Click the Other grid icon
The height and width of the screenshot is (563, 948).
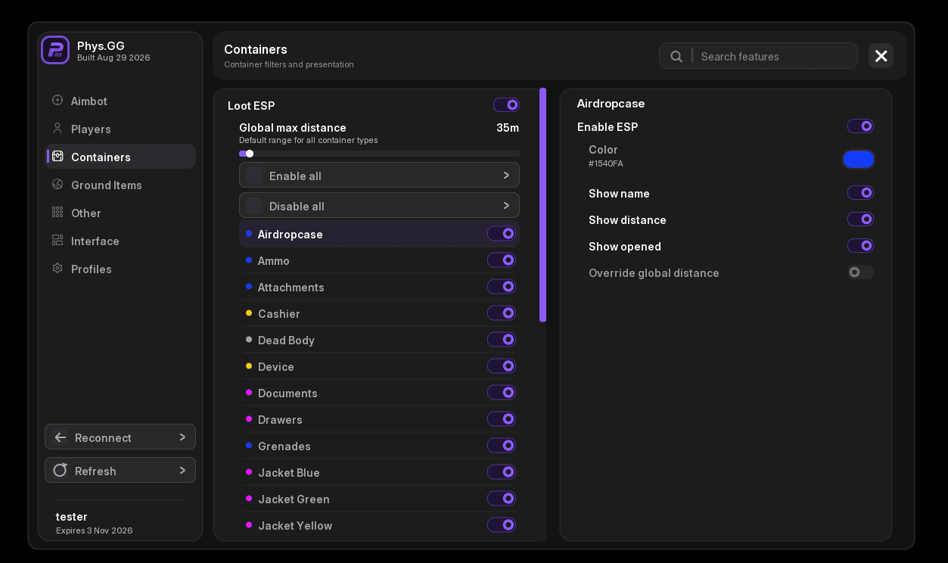(x=58, y=213)
